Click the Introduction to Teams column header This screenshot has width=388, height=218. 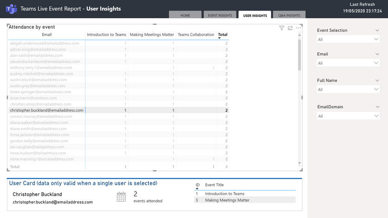pos(106,35)
